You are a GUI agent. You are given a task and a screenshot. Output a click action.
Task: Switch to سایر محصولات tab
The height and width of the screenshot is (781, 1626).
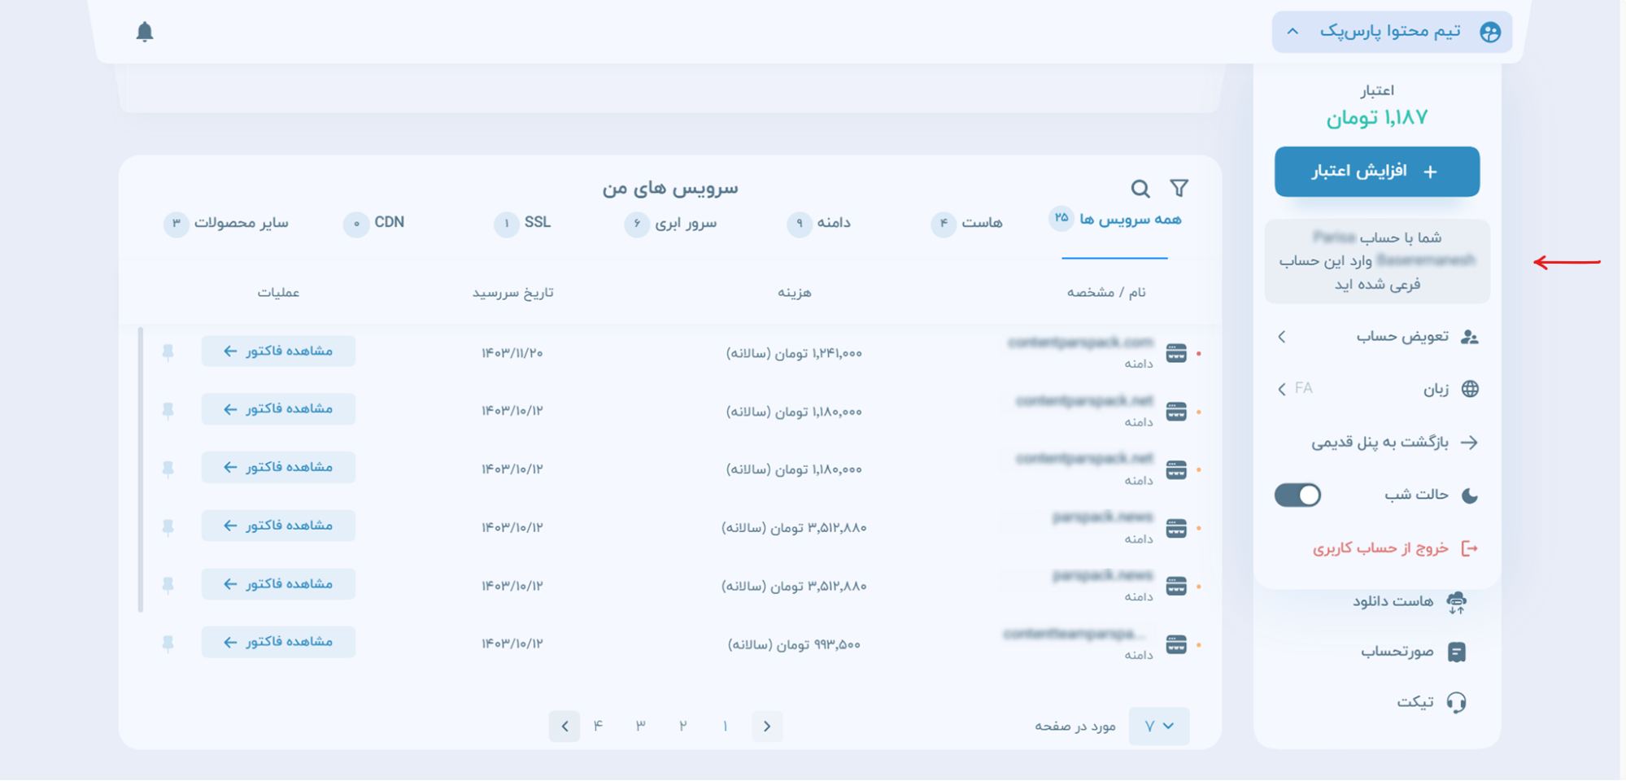tap(226, 223)
